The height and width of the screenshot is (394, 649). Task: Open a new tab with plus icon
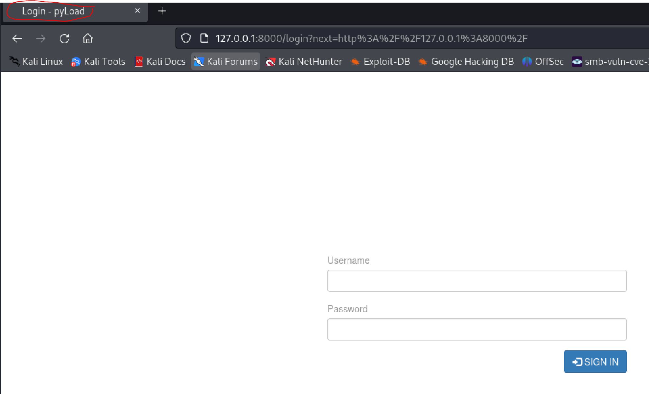162,11
